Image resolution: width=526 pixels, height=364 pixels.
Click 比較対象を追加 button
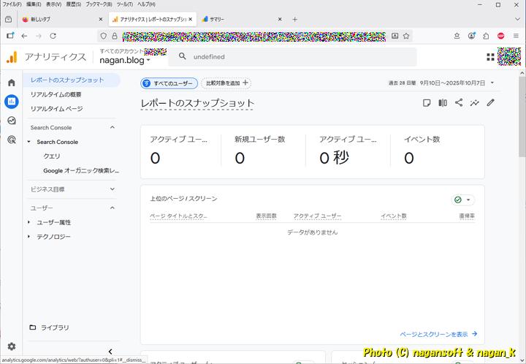tap(226, 83)
